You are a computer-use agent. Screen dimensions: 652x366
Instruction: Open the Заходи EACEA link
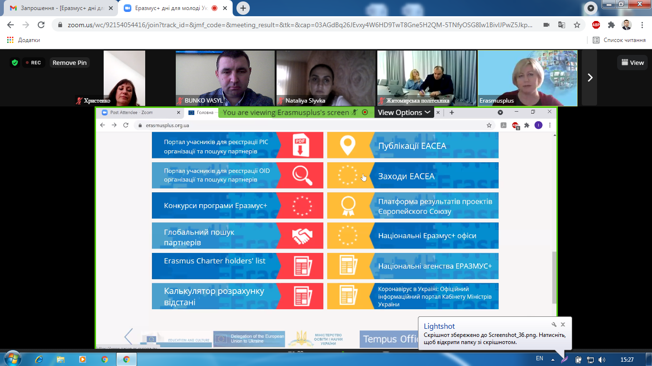tap(413, 176)
